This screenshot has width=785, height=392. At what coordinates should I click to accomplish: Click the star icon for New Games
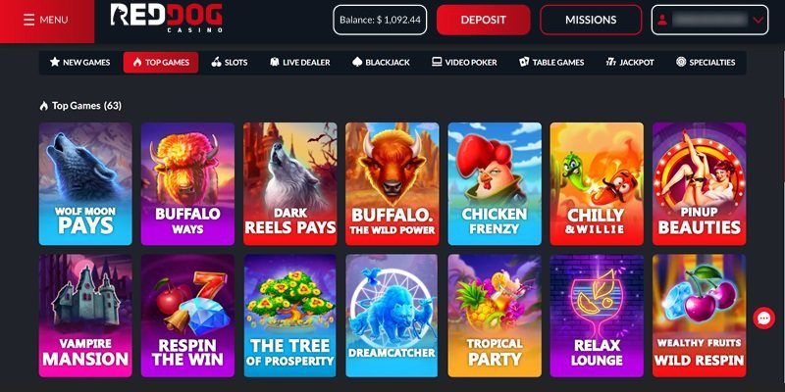(x=55, y=62)
